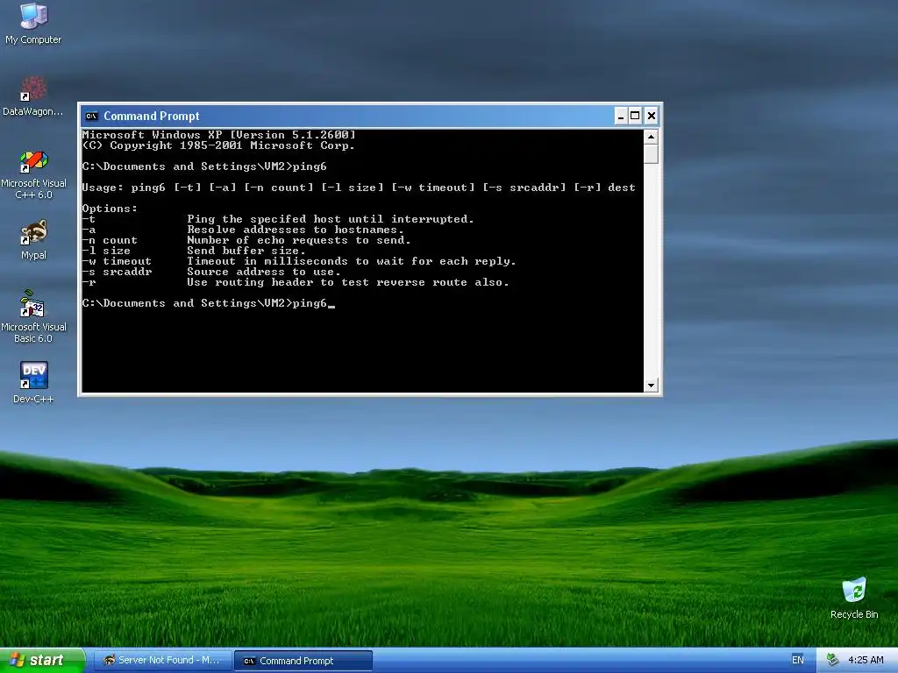Close the Command Prompt window

click(x=652, y=117)
